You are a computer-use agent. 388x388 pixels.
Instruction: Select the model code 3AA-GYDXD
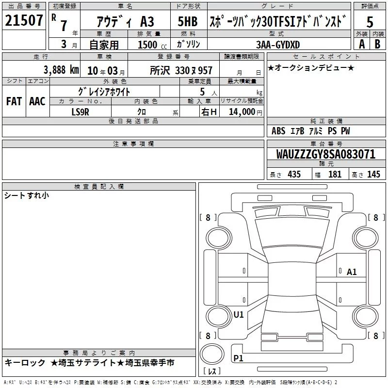coord(278,45)
